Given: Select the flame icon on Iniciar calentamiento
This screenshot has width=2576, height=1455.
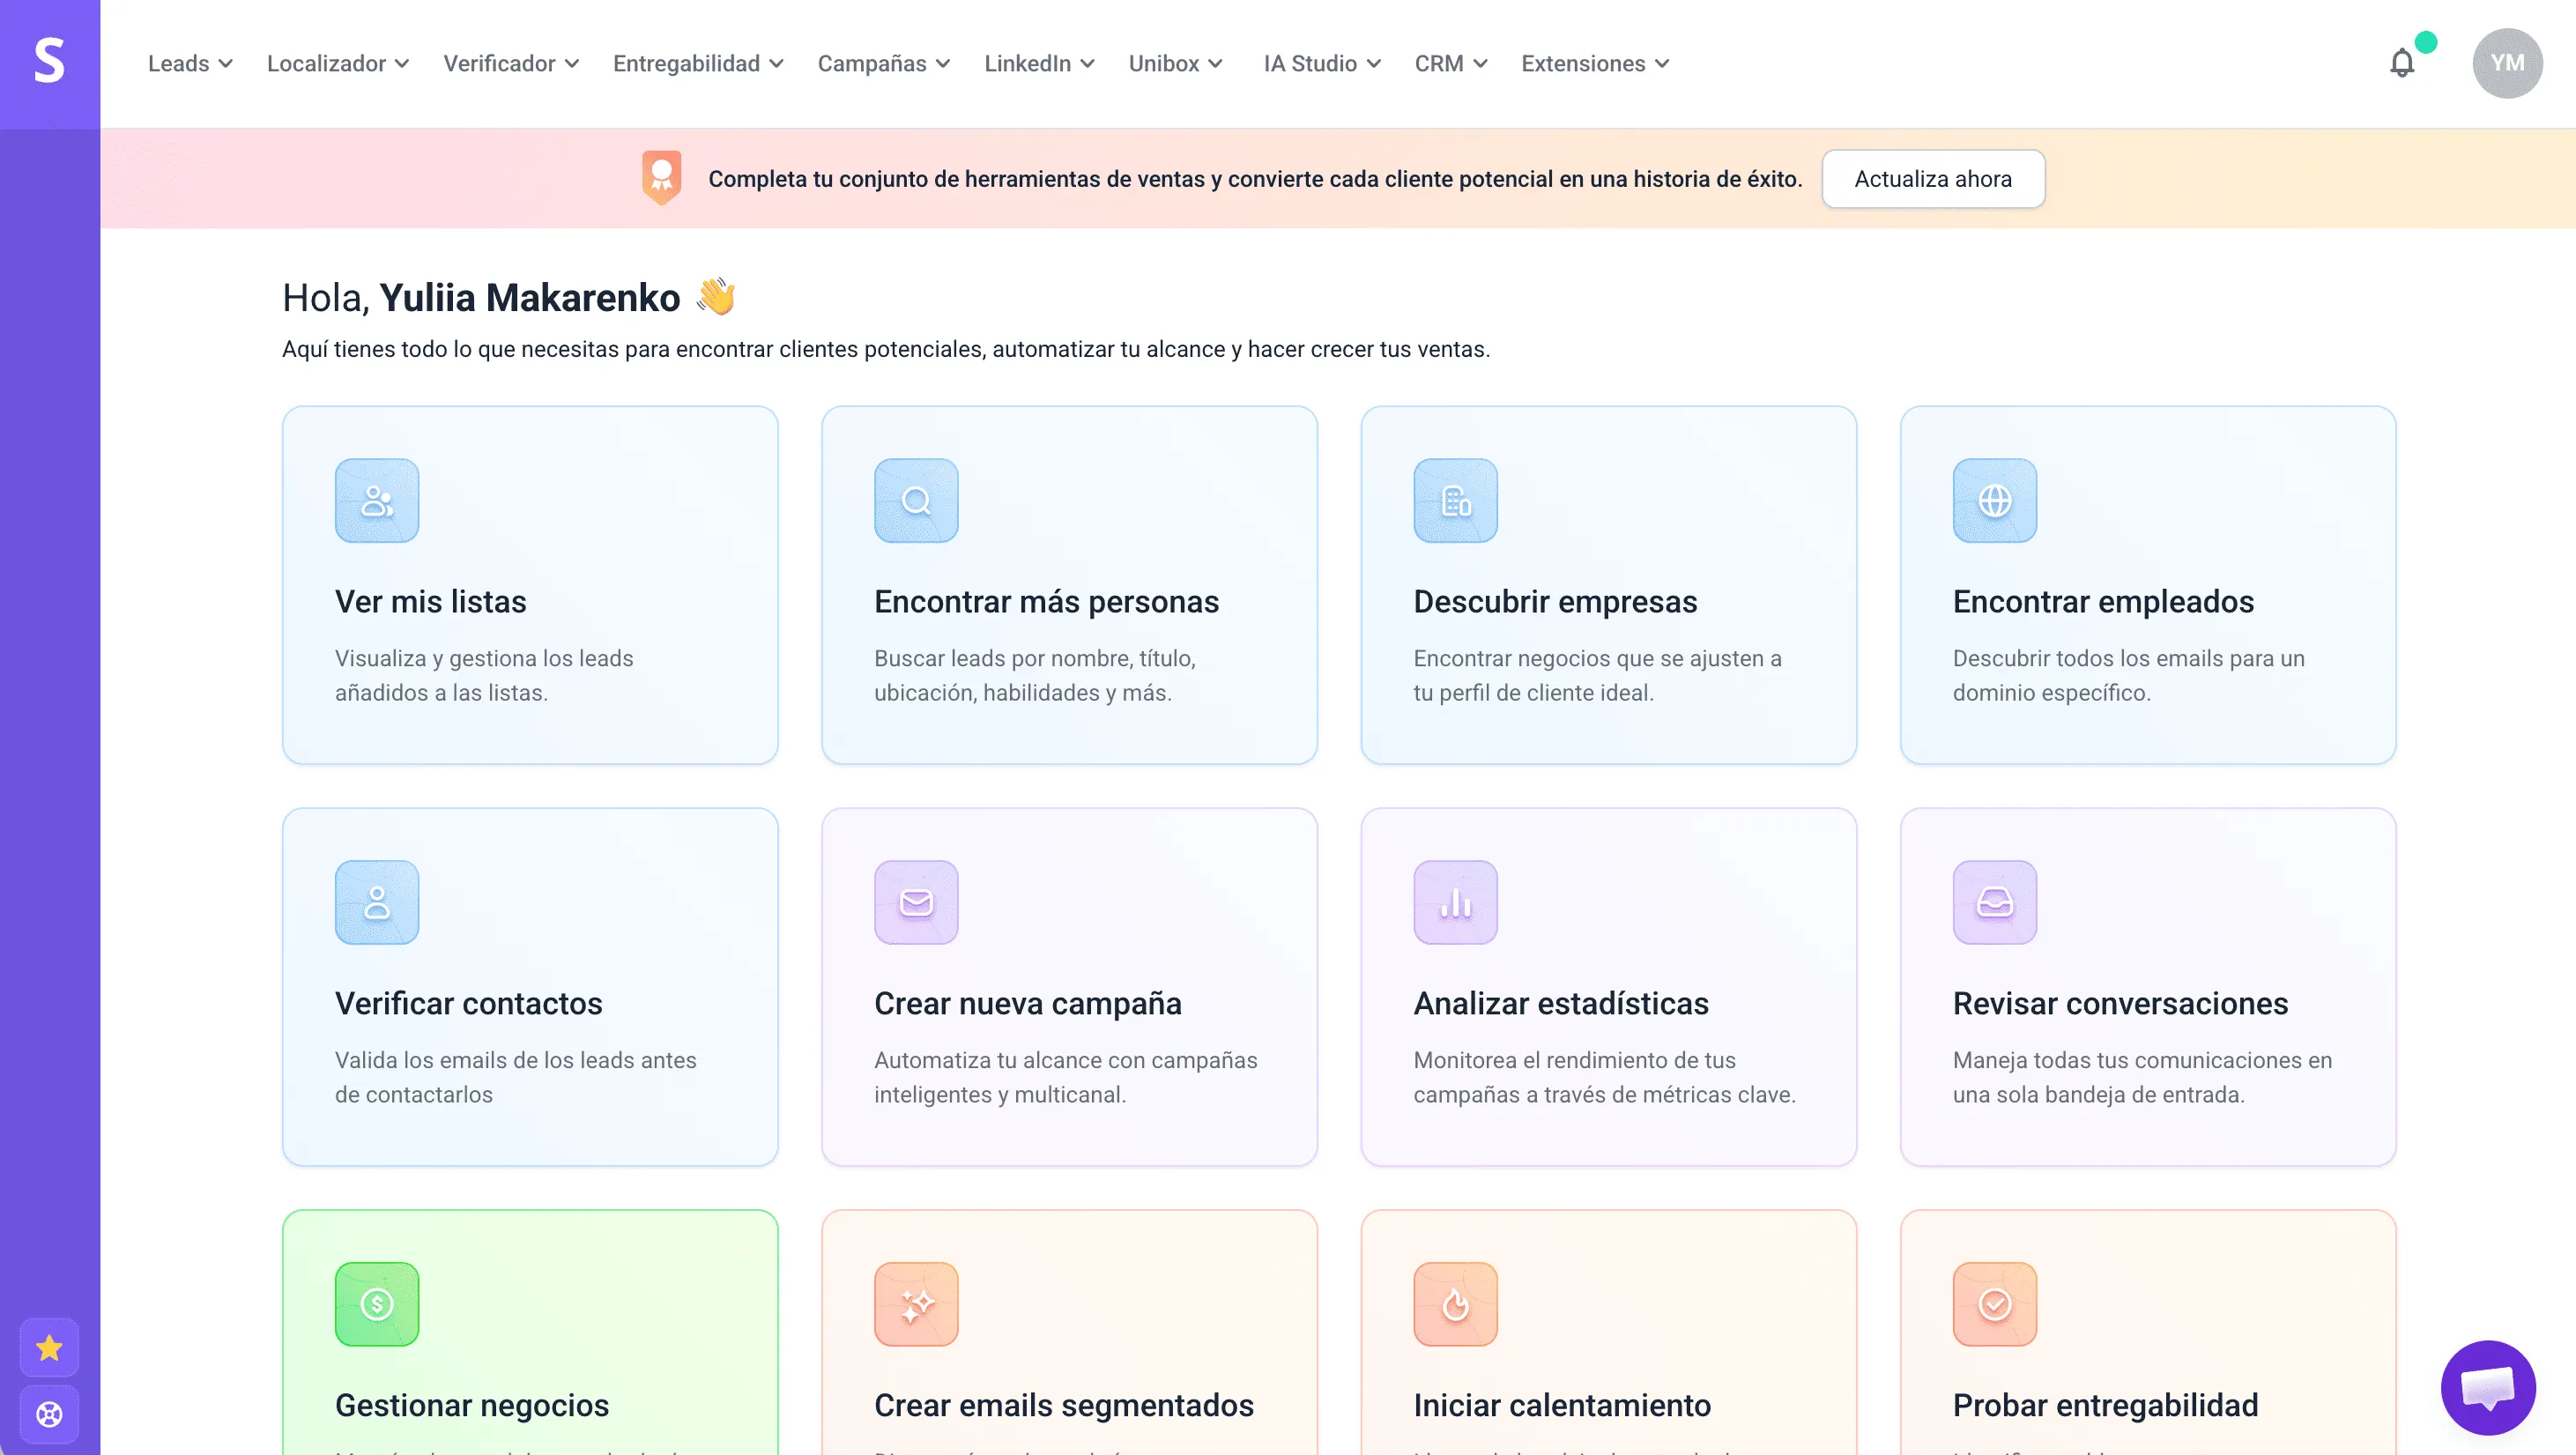Looking at the screenshot, I should [x=1455, y=1304].
